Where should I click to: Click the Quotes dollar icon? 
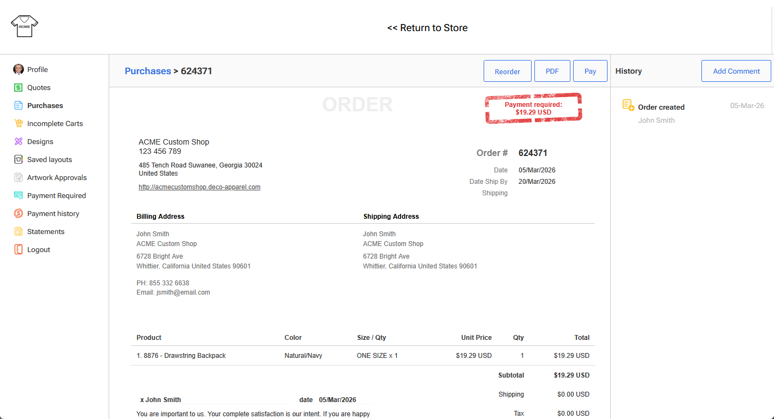pyautogui.click(x=19, y=87)
